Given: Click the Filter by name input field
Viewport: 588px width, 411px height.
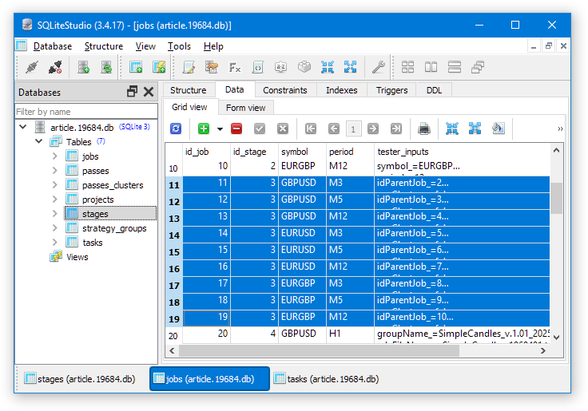Looking at the screenshot, I should coord(86,112).
